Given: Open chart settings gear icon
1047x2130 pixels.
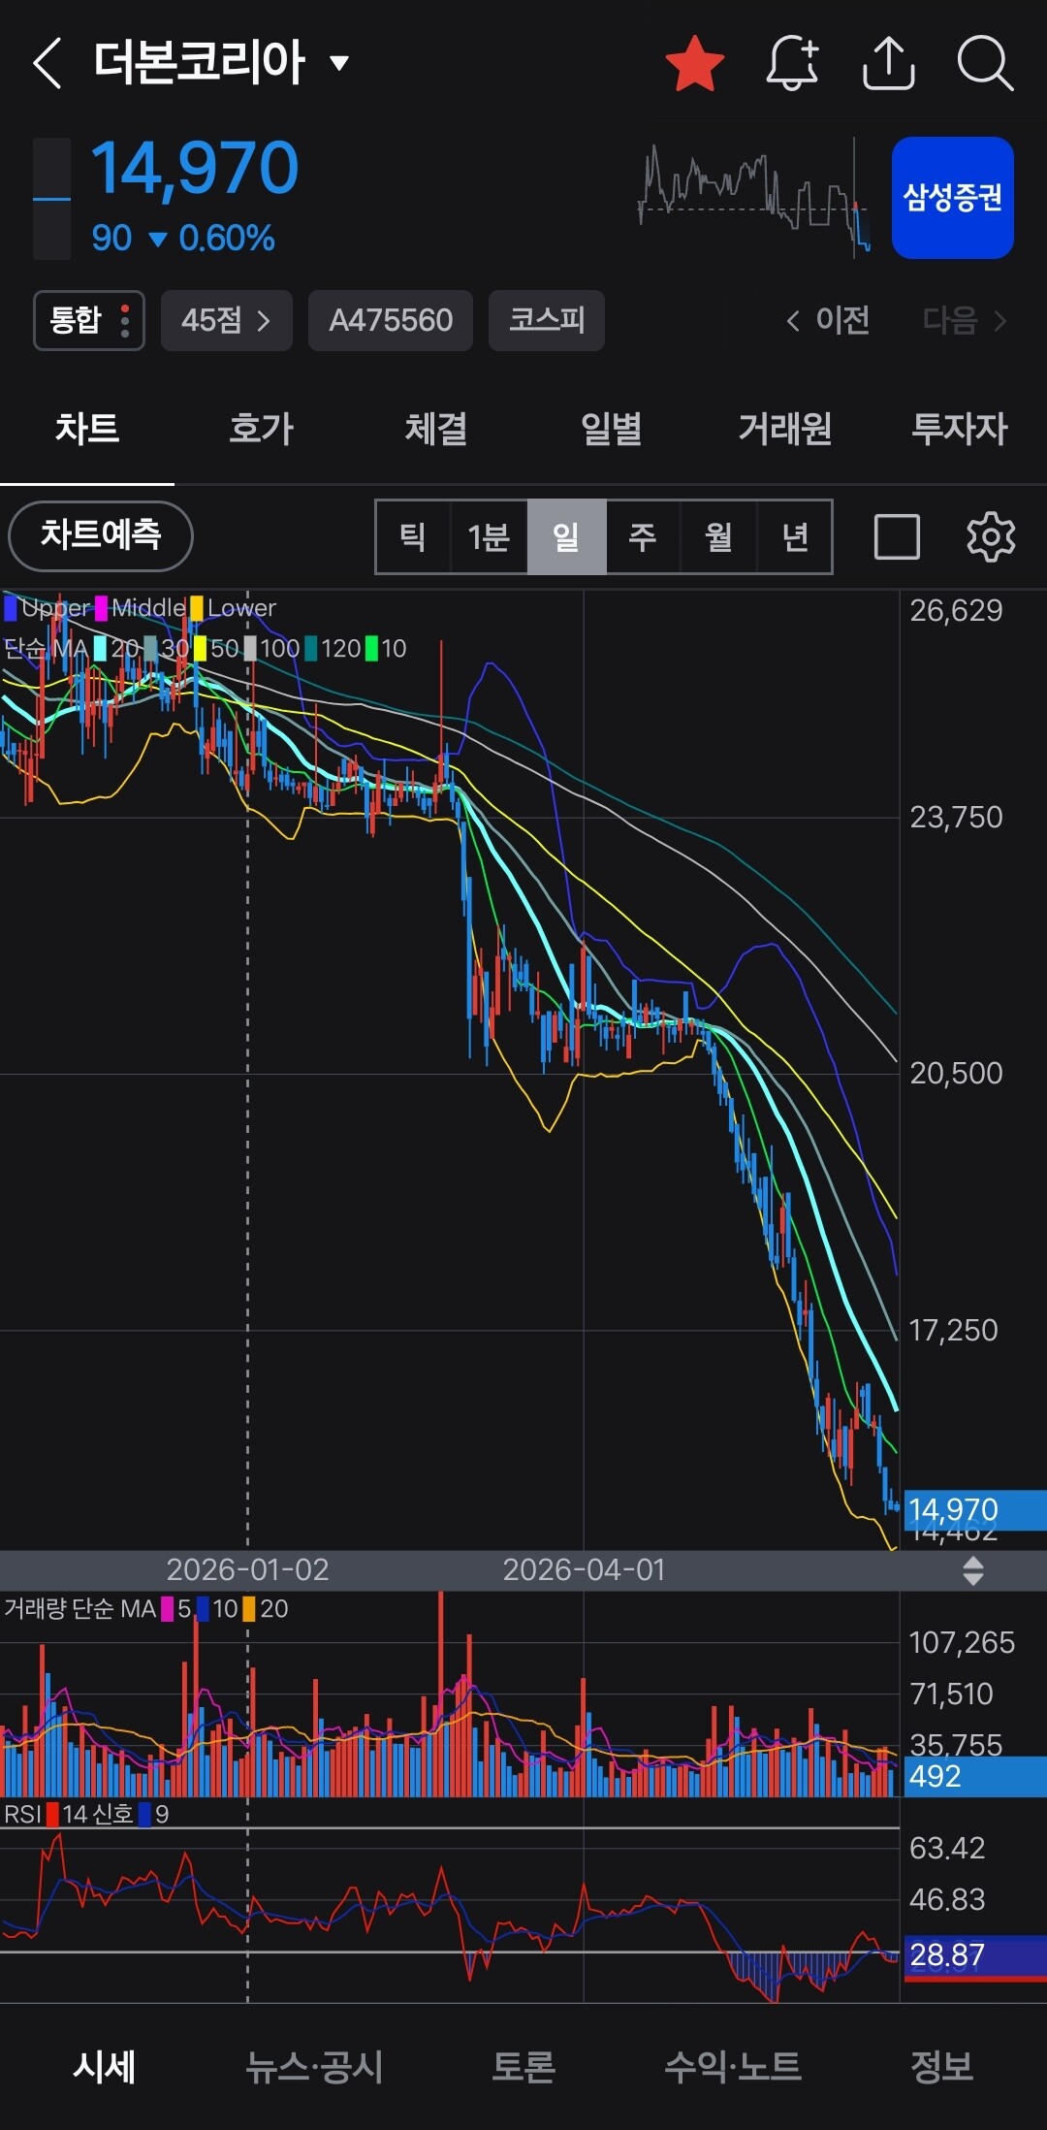Looking at the screenshot, I should click(x=991, y=536).
